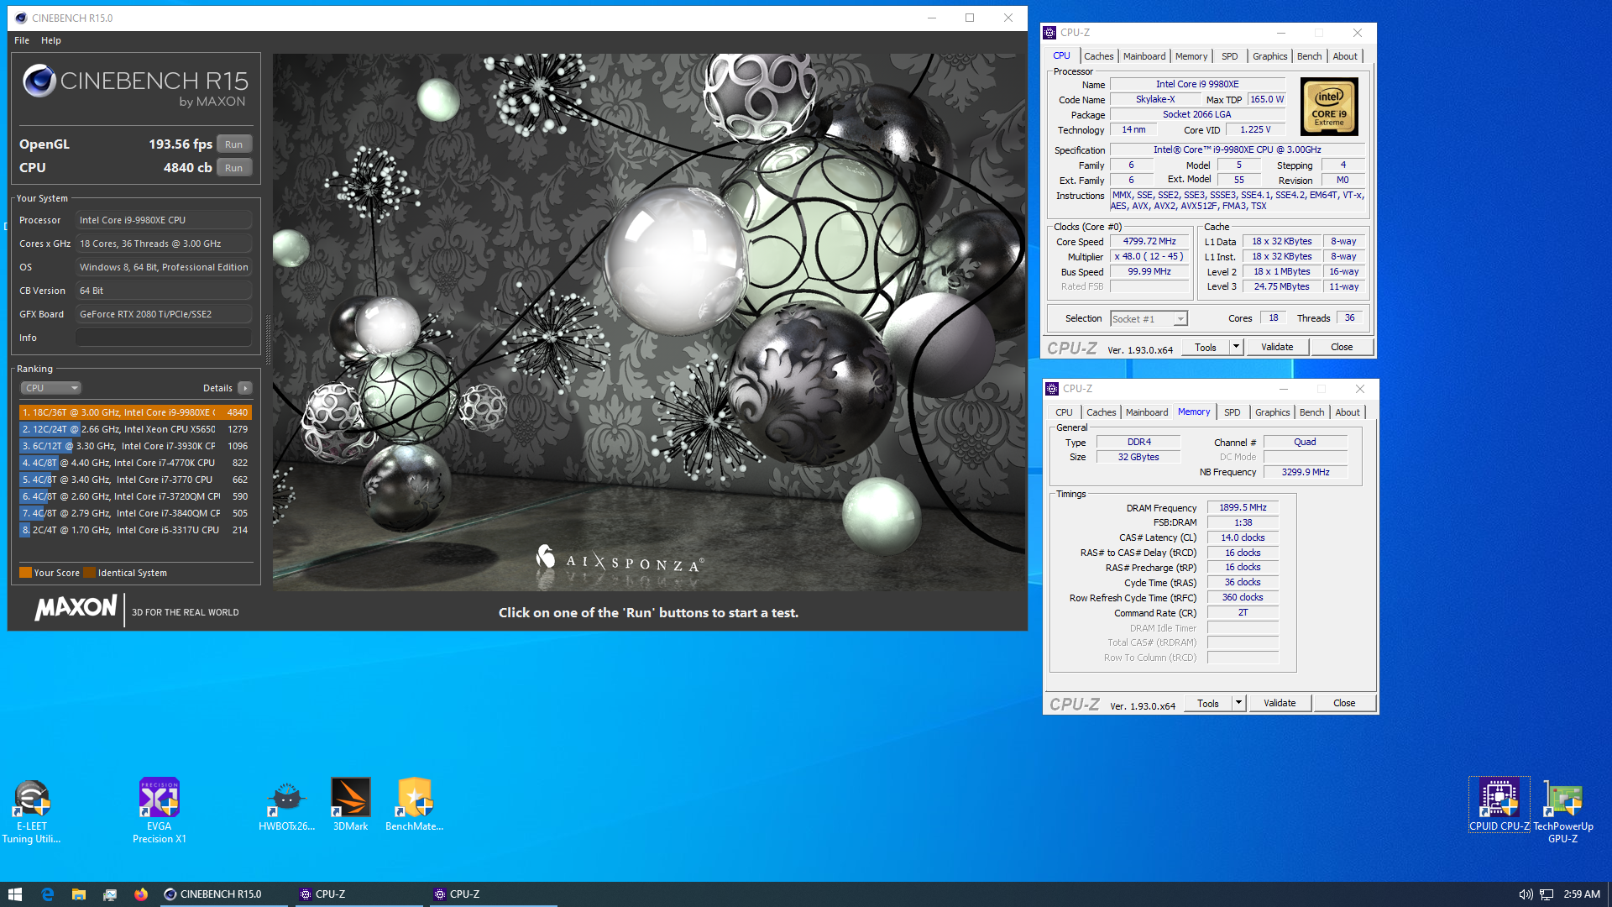Run the OpenGL benchmark
Image resolution: width=1612 pixels, height=907 pixels.
coord(234,144)
